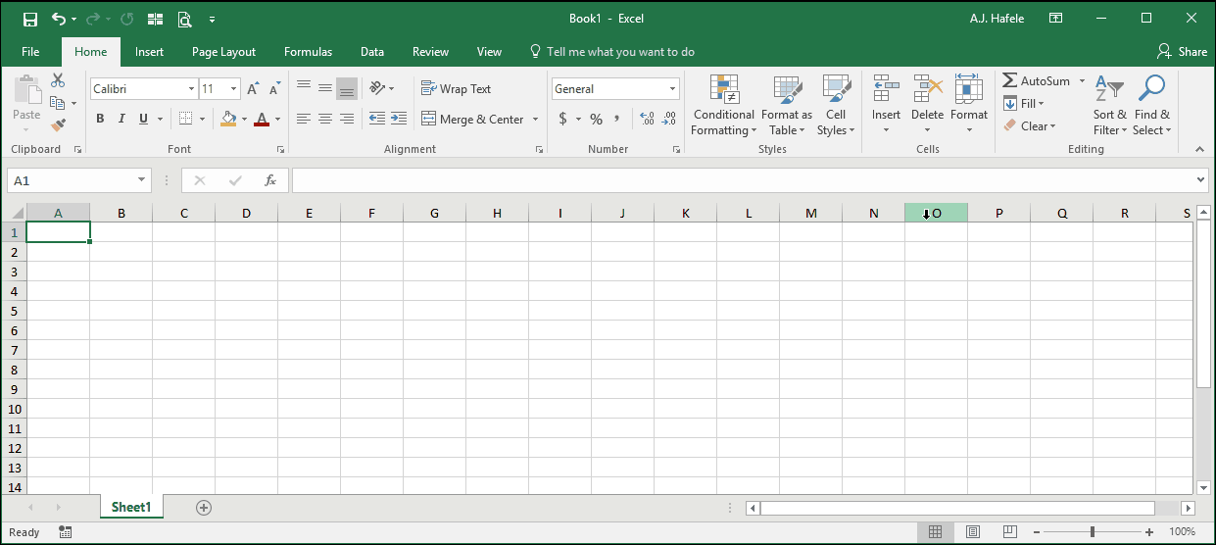Switch to Page Break Preview icon

(1010, 531)
